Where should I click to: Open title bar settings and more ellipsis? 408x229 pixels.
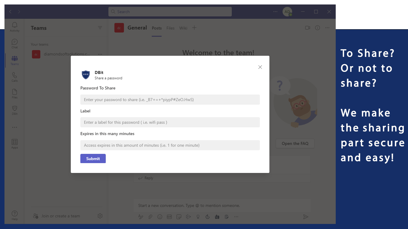coord(275,12)
